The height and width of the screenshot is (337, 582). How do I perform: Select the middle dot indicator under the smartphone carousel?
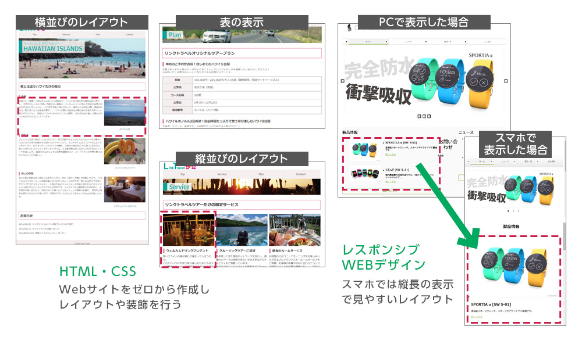tap(513, 211)
